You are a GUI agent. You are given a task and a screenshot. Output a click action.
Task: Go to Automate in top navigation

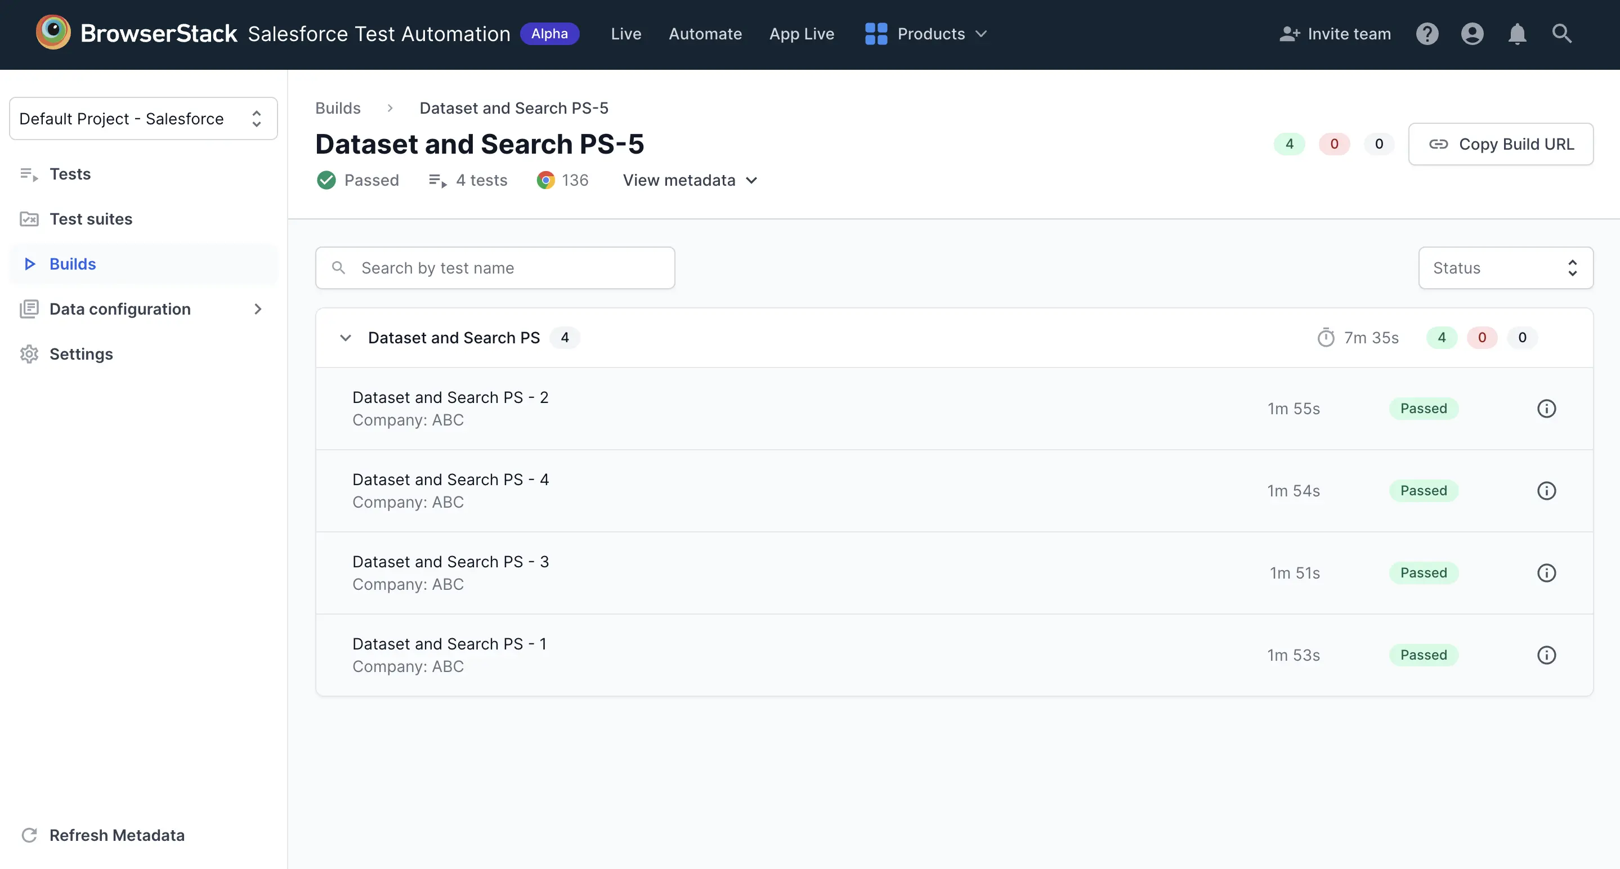[705, 34]
